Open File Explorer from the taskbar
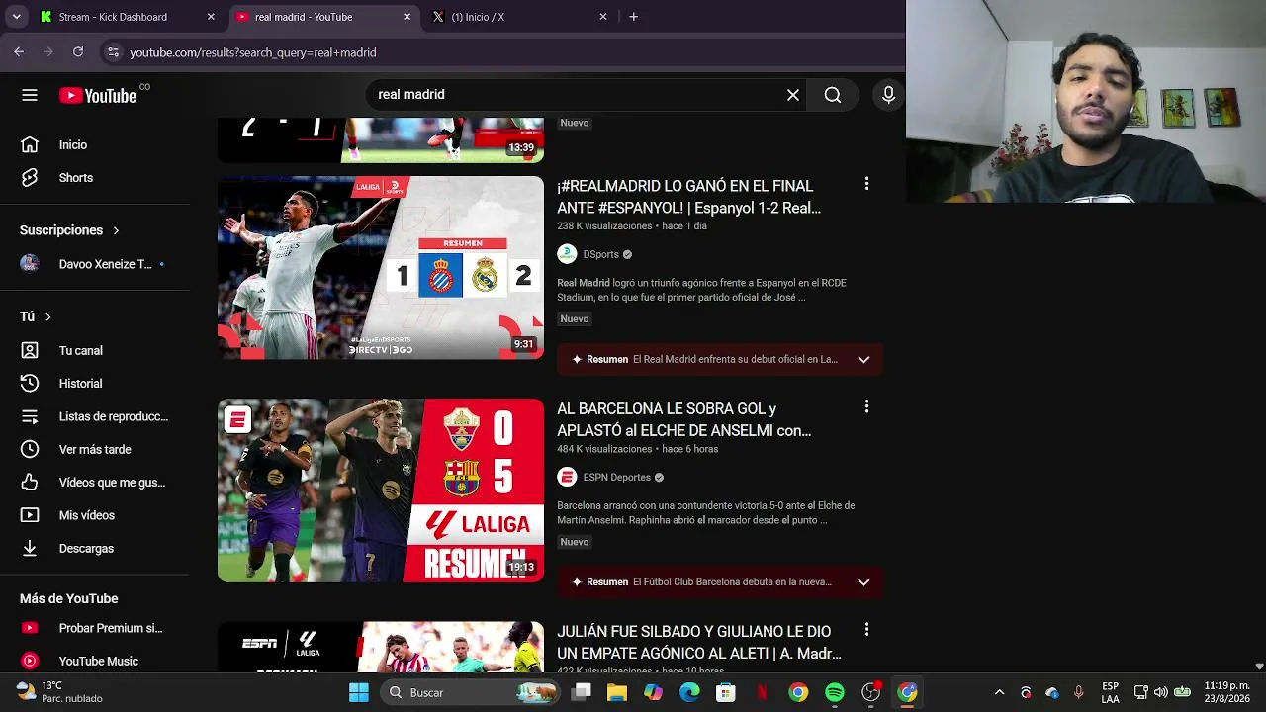Viewport: 1266px width, 712px height. pos(617,692)
